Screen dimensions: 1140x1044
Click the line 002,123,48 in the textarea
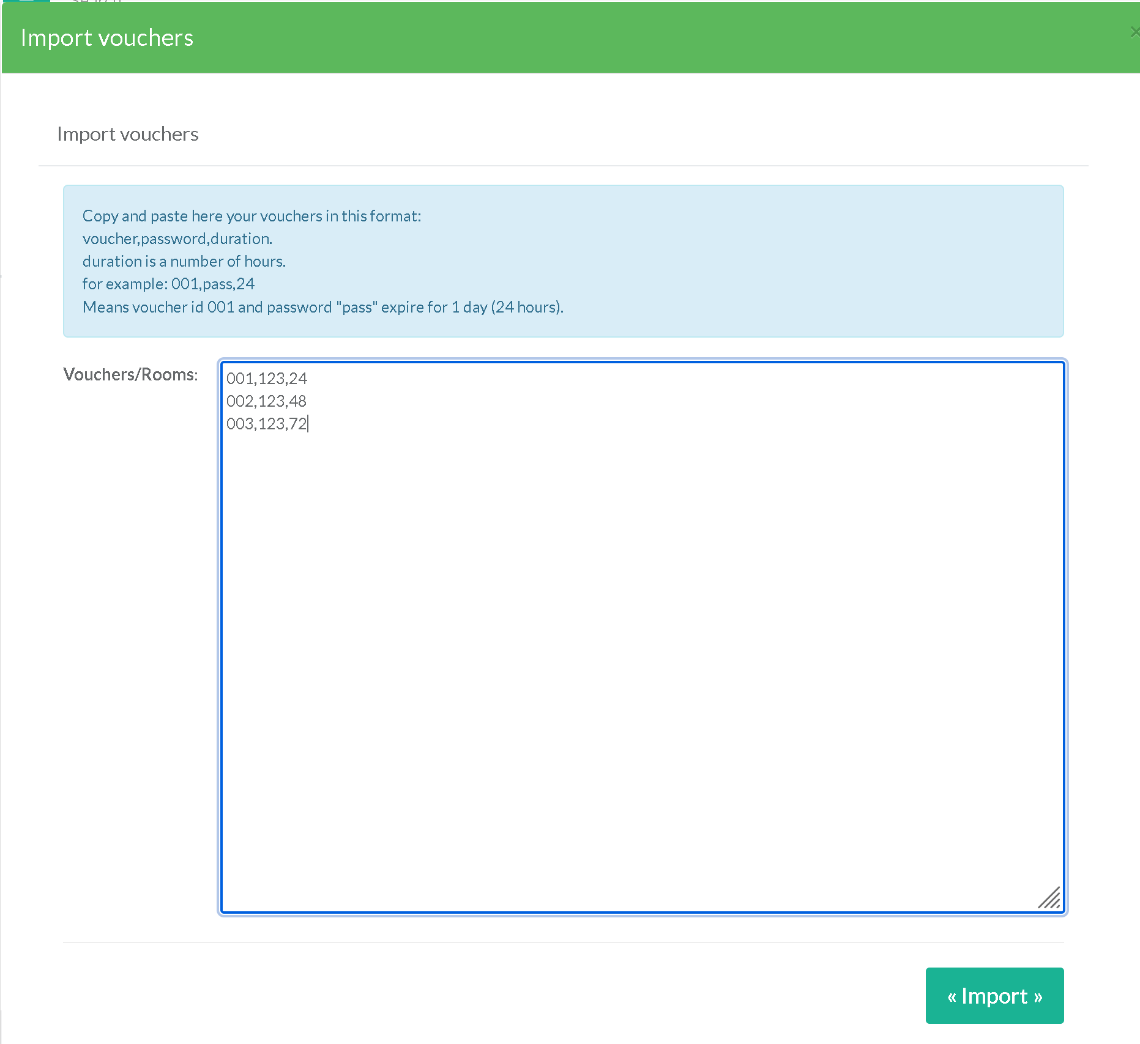(x=266, y=401)
